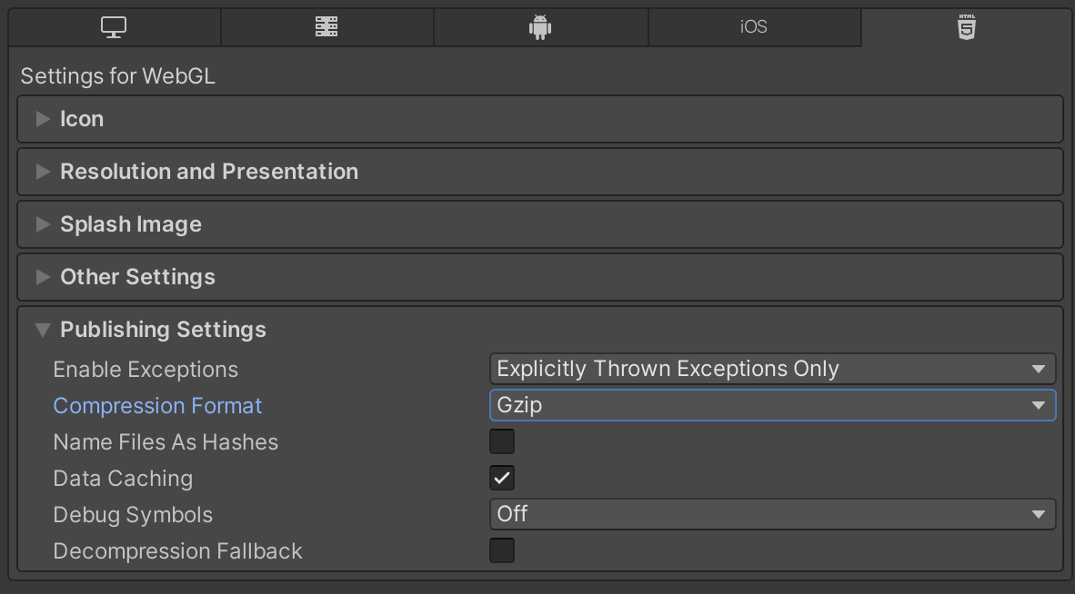Change the Explicitly Thrown Exceptions Only setting
Screen dimensions: 1075x594
(772, 369)
